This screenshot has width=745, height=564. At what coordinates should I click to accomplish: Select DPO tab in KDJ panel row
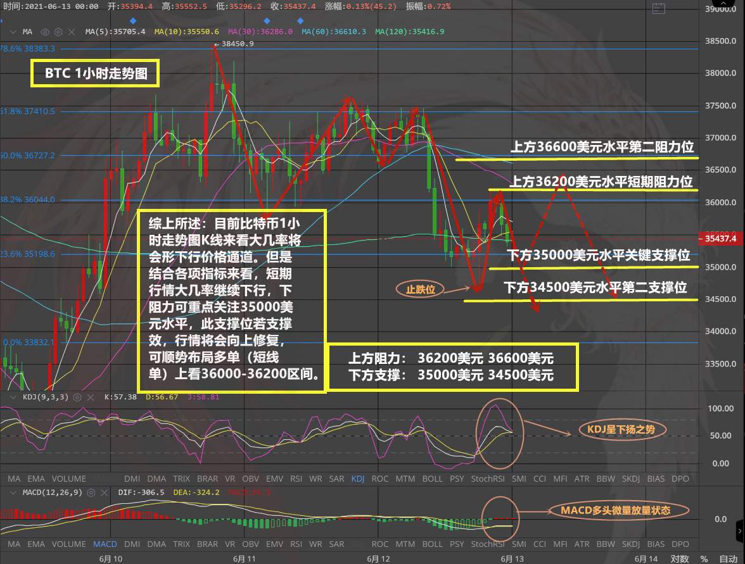pos(680,479)
